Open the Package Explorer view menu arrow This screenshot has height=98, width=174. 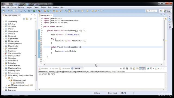[x=35, y=19]
